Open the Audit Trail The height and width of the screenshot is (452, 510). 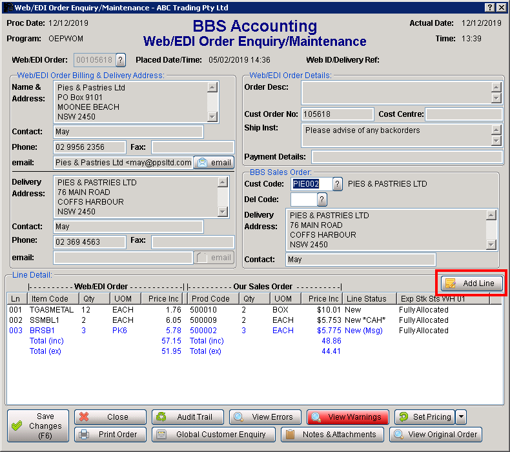187,417
